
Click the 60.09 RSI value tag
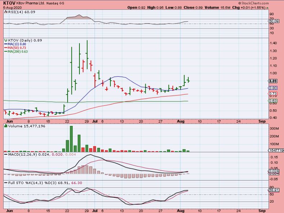click(274, 21)
